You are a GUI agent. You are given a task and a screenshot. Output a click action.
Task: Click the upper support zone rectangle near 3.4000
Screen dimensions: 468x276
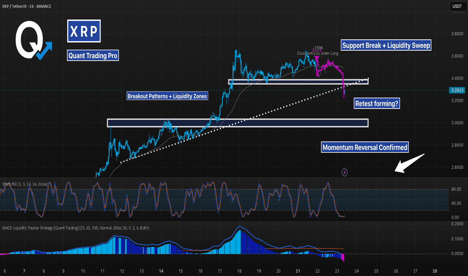coord(298,82)
